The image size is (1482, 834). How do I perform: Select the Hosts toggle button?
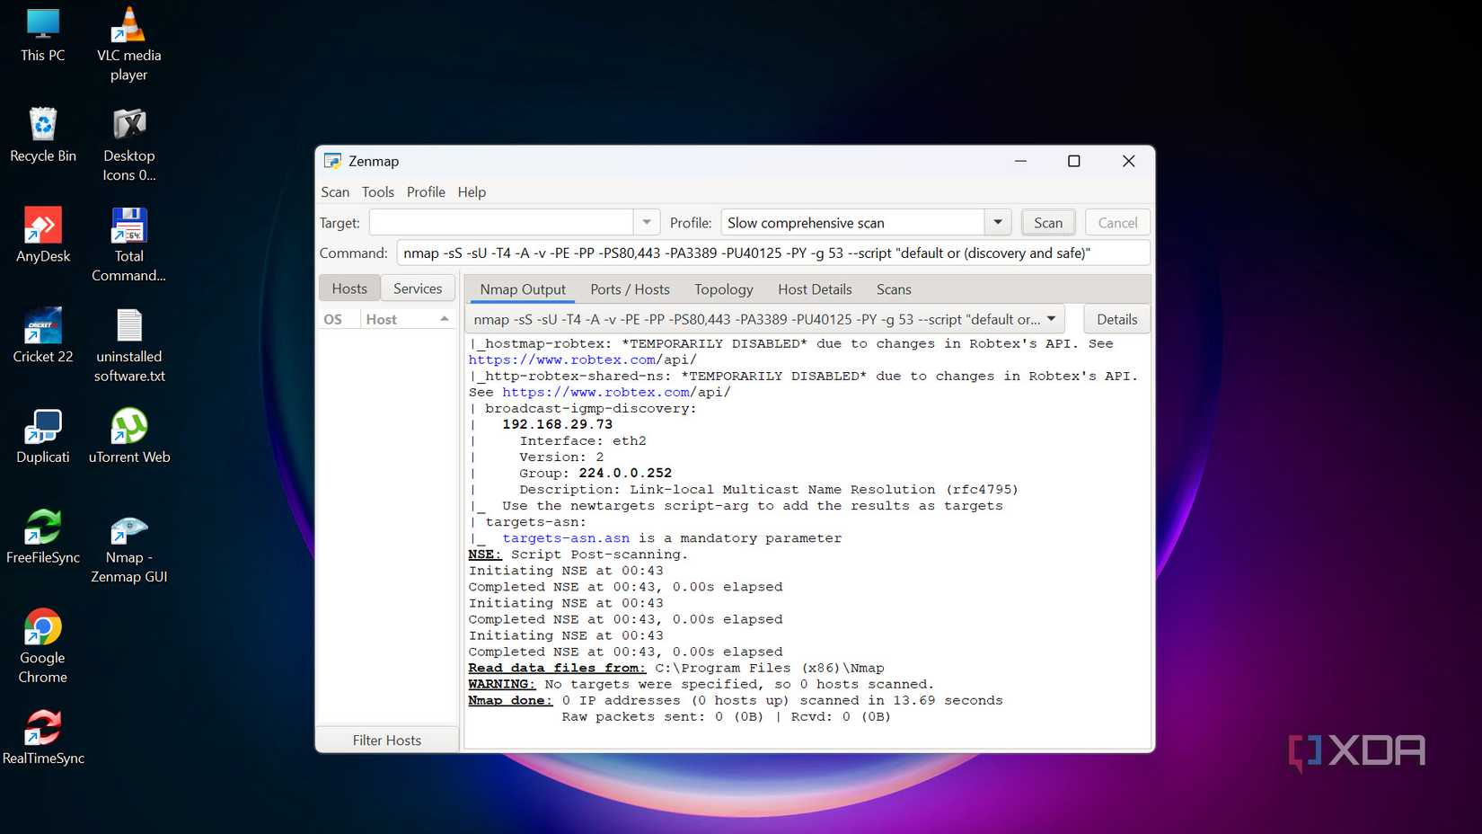click(x=349, y=288)
